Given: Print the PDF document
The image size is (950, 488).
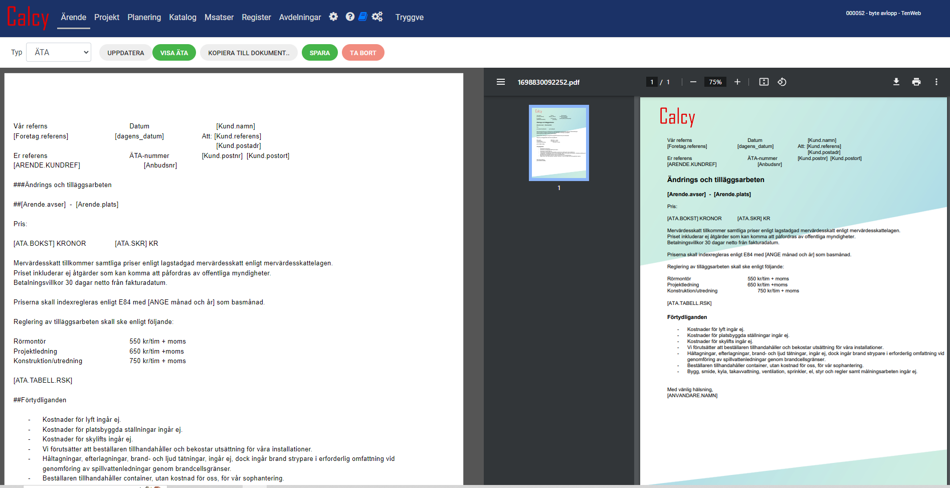Looking at the screenshot, I should (x=916, y=82).
